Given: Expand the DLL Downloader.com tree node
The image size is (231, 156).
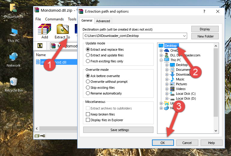Looking at the screenshot, I should 161,55.
